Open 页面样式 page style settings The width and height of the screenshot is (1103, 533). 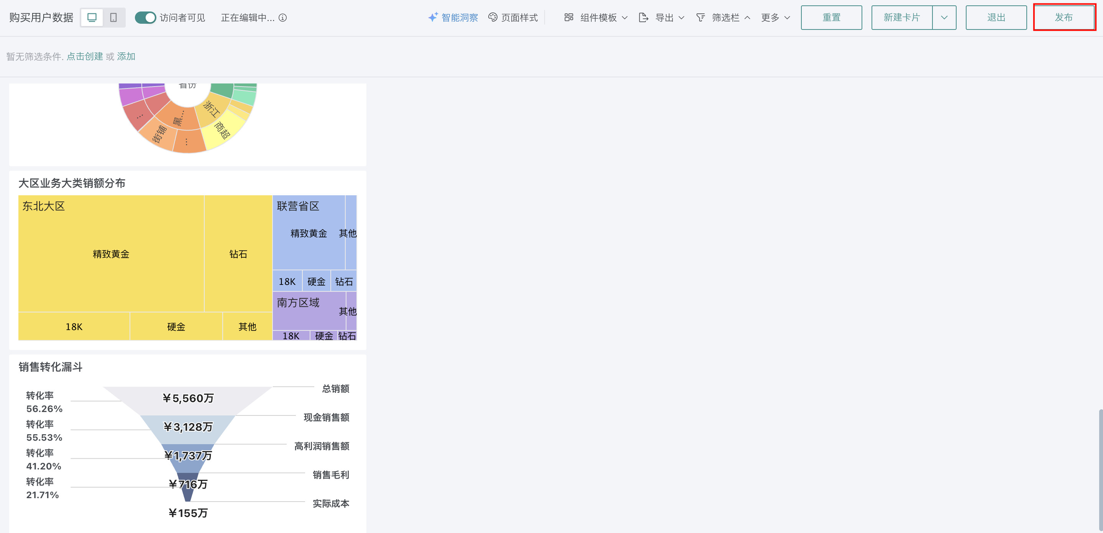(x=513, y=18)
